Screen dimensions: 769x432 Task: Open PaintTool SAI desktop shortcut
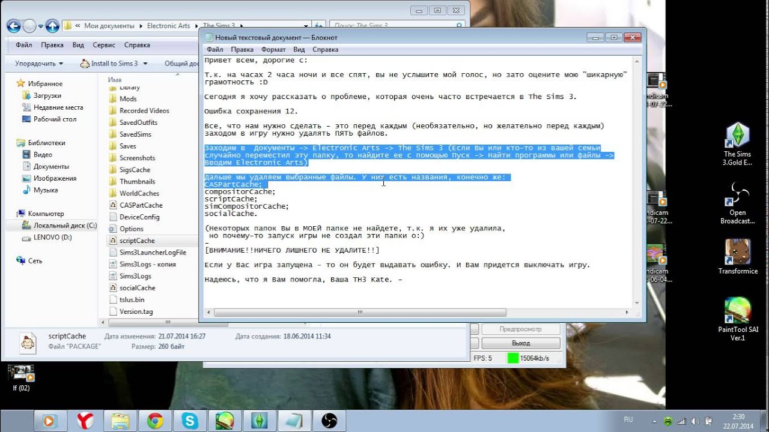tap(738, 319)
